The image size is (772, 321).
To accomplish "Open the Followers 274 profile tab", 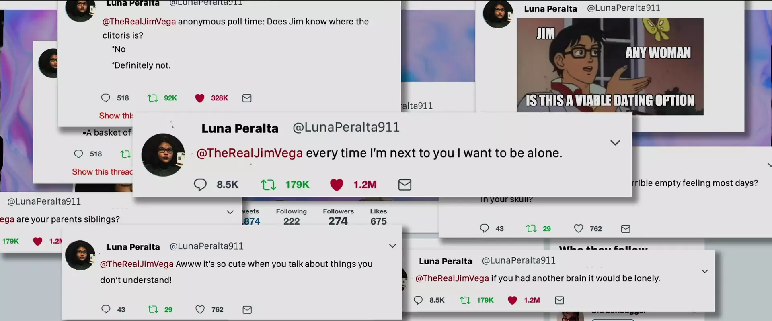I will click(338, 217).
